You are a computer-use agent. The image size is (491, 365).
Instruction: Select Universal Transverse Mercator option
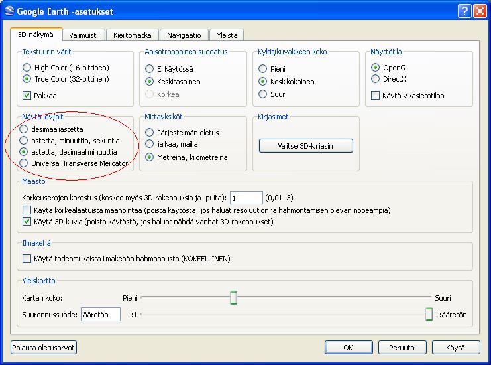click(25, 163)
